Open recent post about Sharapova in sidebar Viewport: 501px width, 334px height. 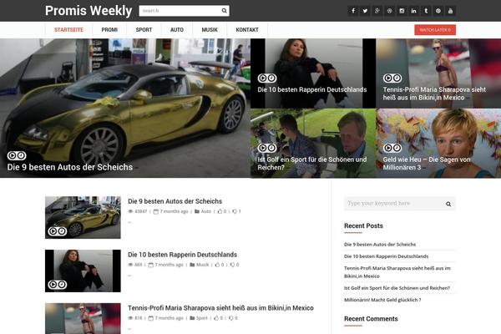coord(397,272)
